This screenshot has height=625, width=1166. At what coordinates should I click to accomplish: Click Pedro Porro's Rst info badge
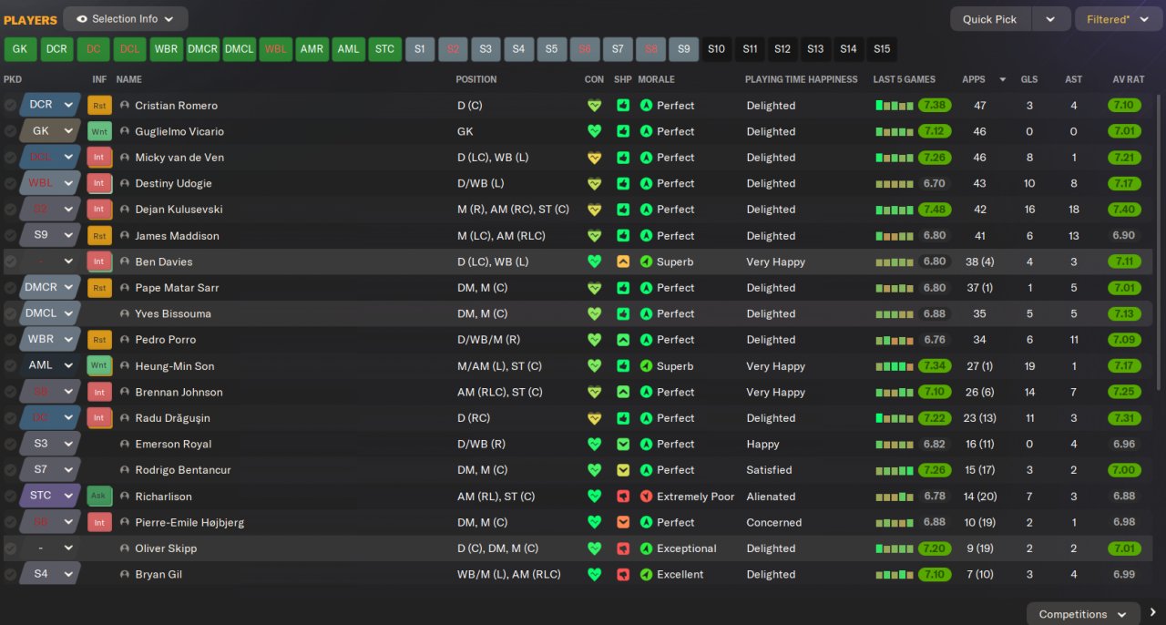[99, 340]
